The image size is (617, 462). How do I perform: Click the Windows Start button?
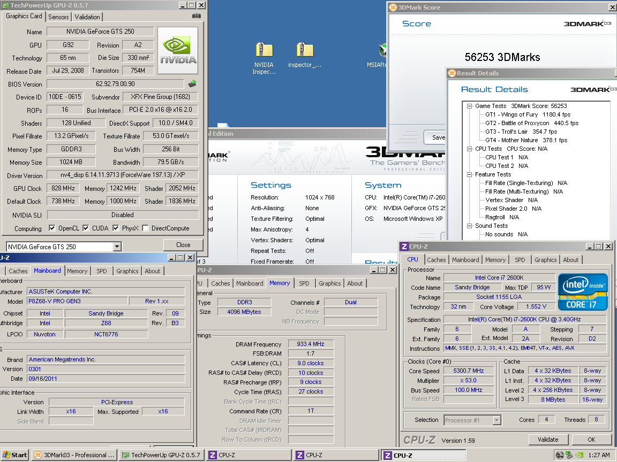[14, 455]
